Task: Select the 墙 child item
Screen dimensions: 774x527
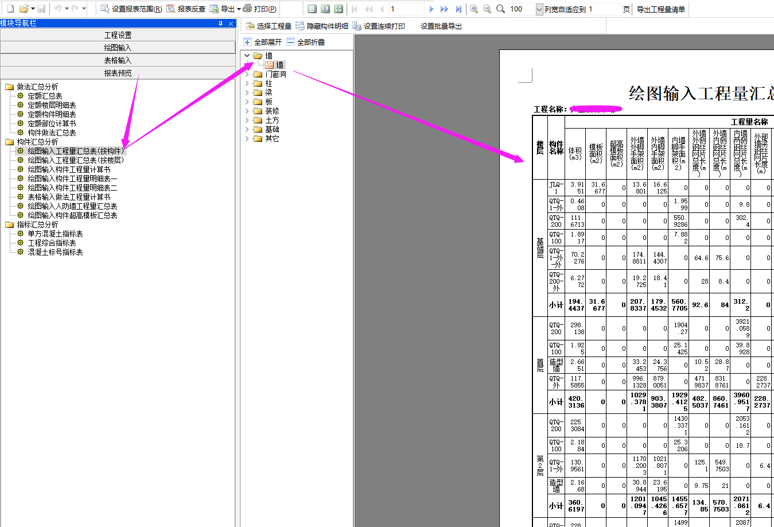Action: 279,65
